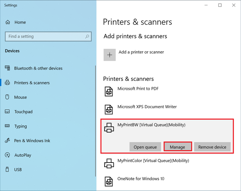Screen dimensions: 241x191
Task: Click the USB icon in sidebar
Action: point(7,169)
